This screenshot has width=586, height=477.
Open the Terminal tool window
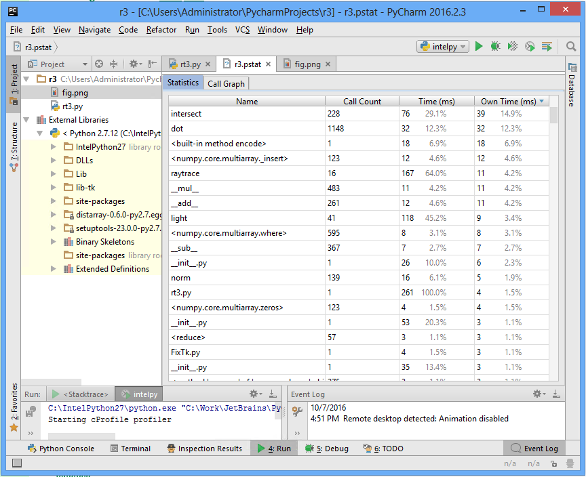[131, 449]
